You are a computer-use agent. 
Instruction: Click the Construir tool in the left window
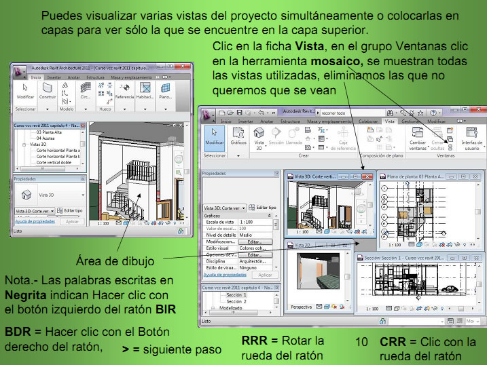48,91
